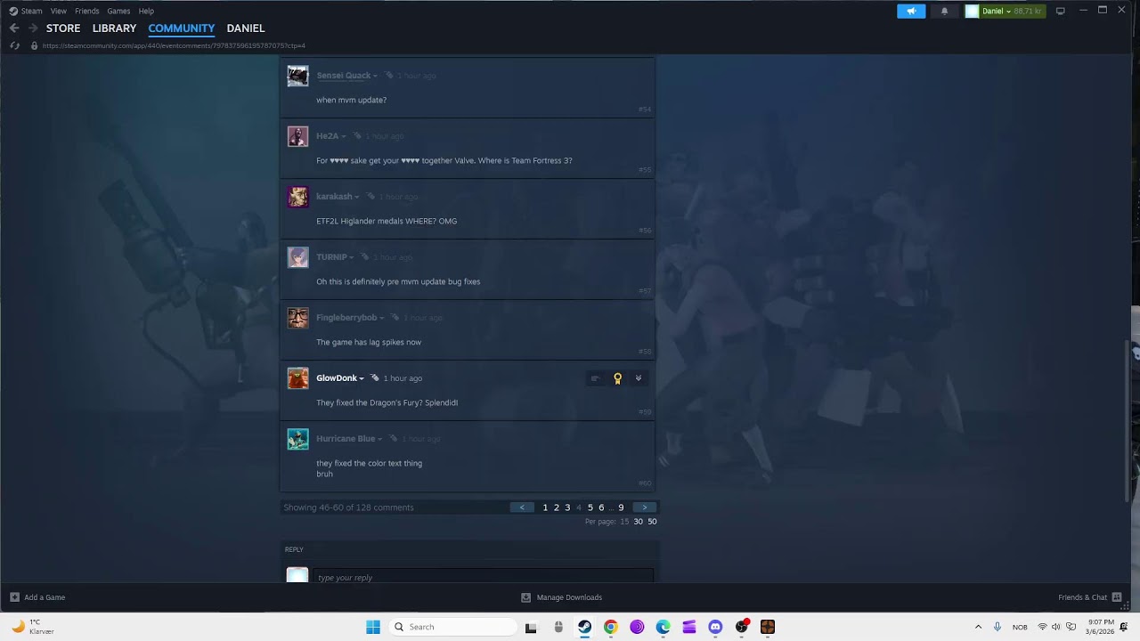Open Manage Downloads
This screenshot has height=641, width=1140.
click(x=569, y=597)
